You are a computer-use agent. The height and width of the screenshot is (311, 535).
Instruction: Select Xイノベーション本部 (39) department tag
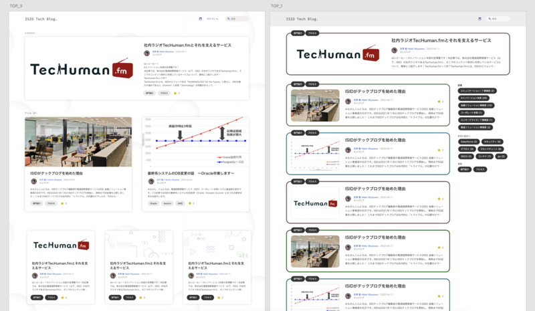pyautogui.click(x=473, y=98)
